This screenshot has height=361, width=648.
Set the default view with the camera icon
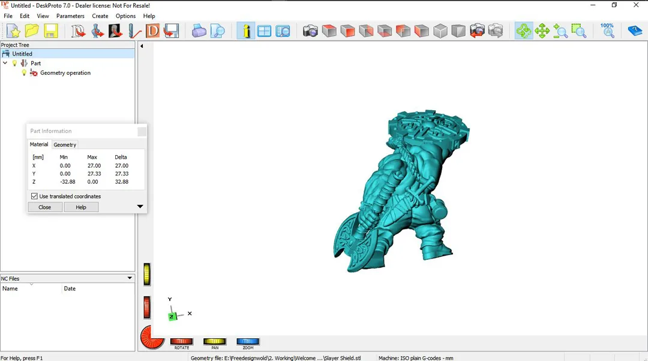click(310, 31)
